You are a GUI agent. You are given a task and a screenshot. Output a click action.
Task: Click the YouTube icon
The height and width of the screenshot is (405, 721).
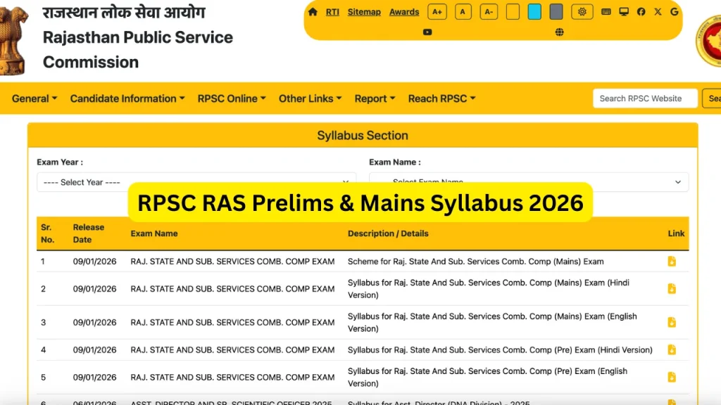point(427,32)
